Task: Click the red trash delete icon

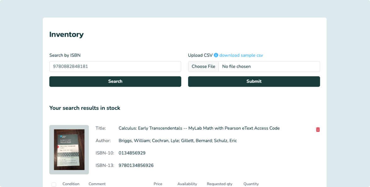Action: (x=318, y=130)
